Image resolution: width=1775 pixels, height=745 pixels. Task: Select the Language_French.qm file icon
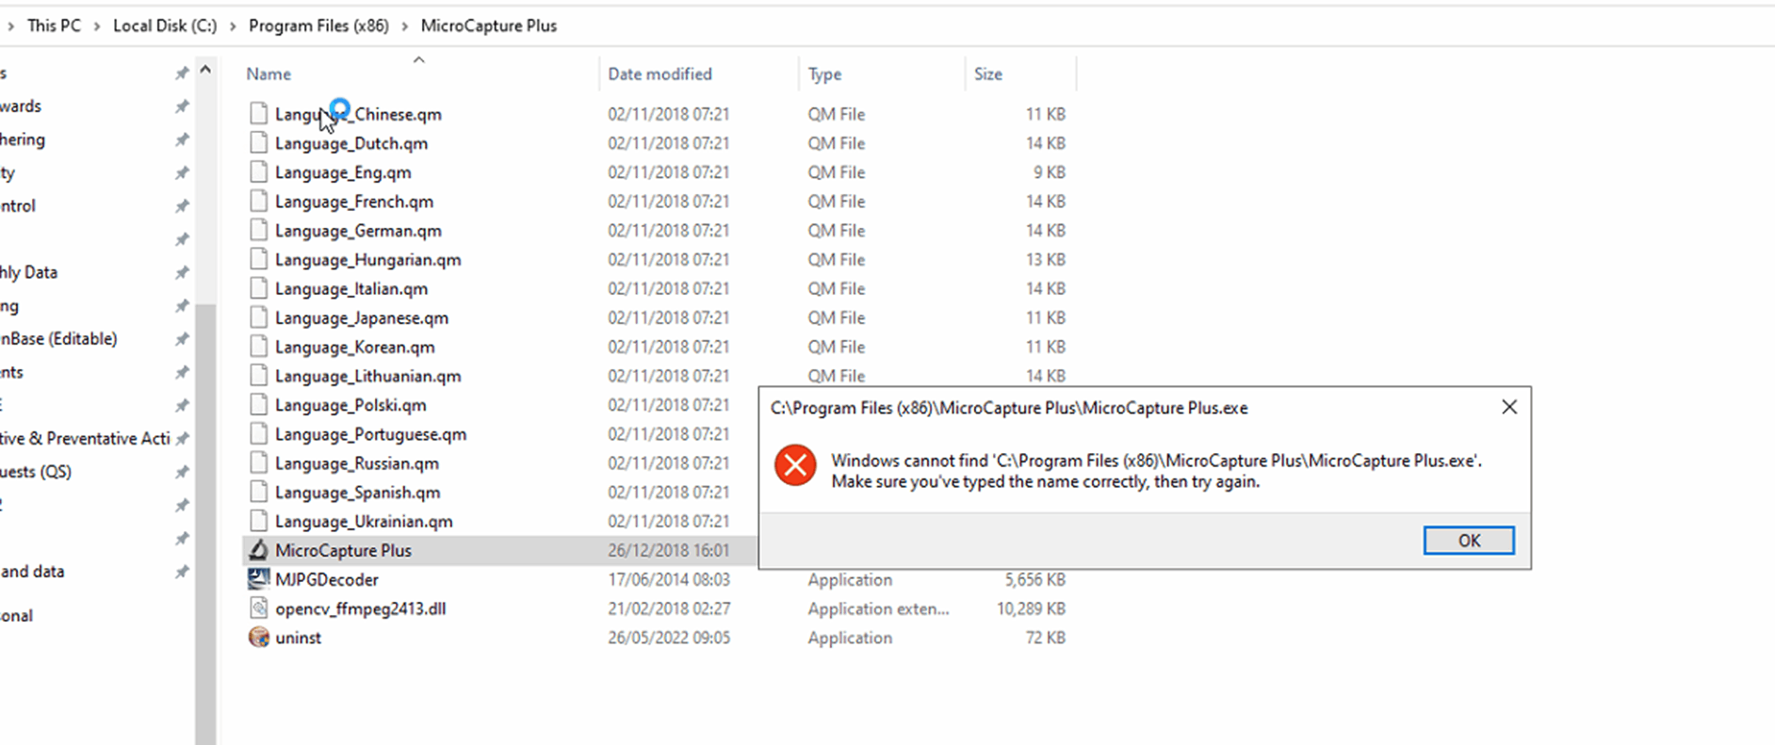(x=258, y=202)
